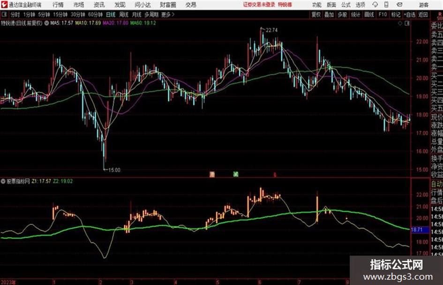The width and height of the screenshot is (443, 285).
Task: Open the 功能 menu
Action: coord(317,5)
